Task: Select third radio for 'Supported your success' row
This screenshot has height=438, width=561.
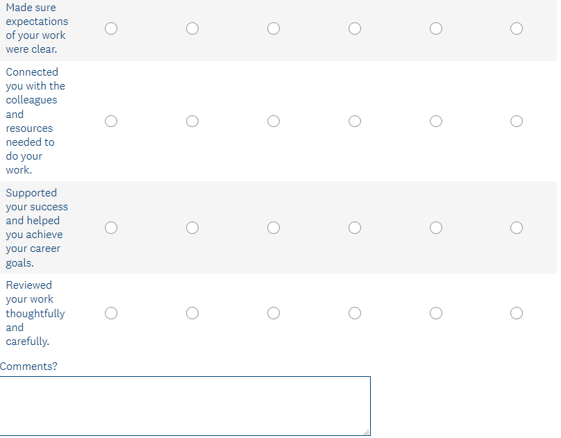Action: point(274,228)
